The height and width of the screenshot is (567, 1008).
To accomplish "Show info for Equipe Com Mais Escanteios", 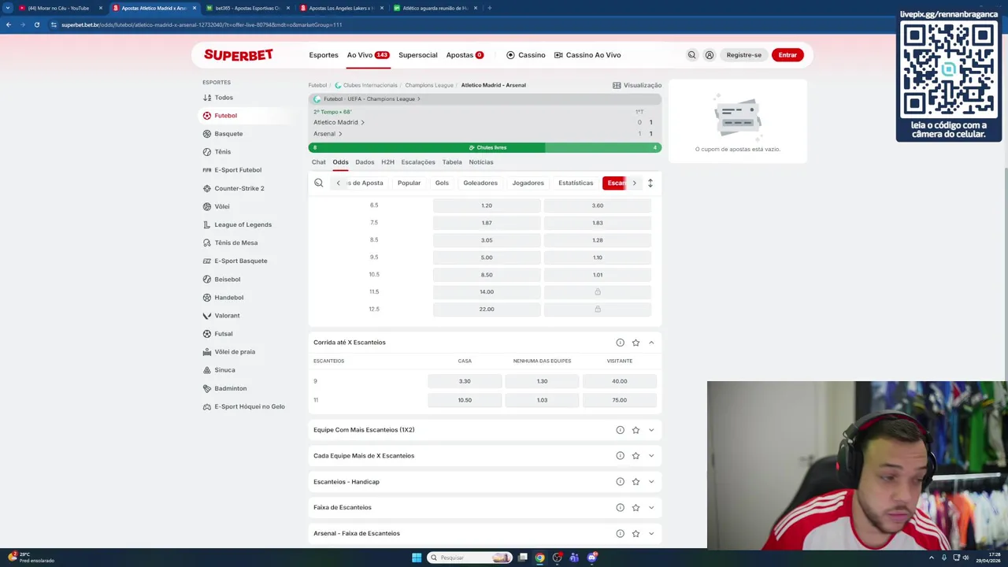I will pyautogui.click(x=620, y=430).
